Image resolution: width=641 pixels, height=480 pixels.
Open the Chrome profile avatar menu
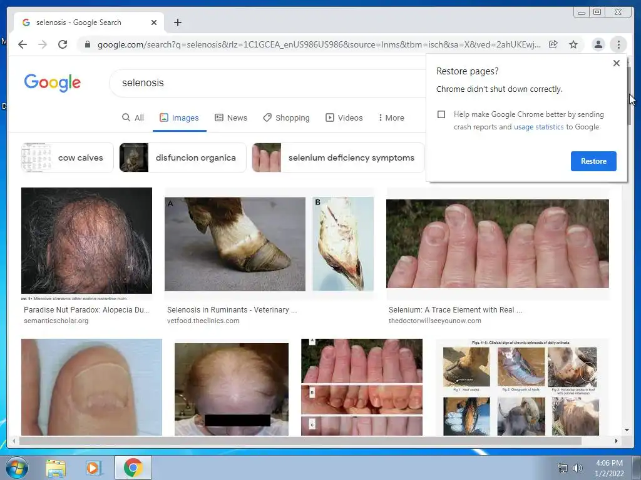tap(598, 44)
